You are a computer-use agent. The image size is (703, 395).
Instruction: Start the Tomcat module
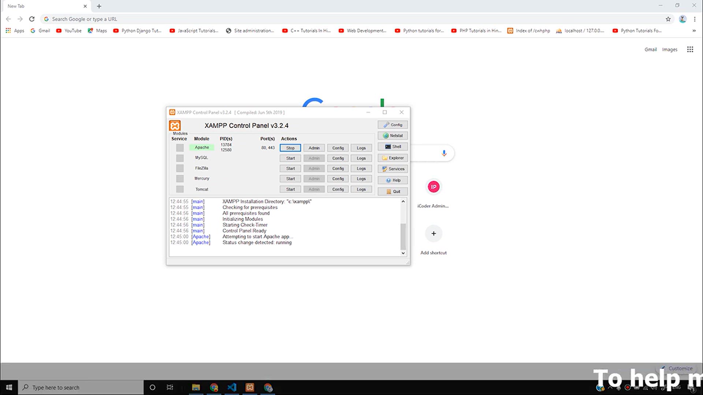pos(290,189)
